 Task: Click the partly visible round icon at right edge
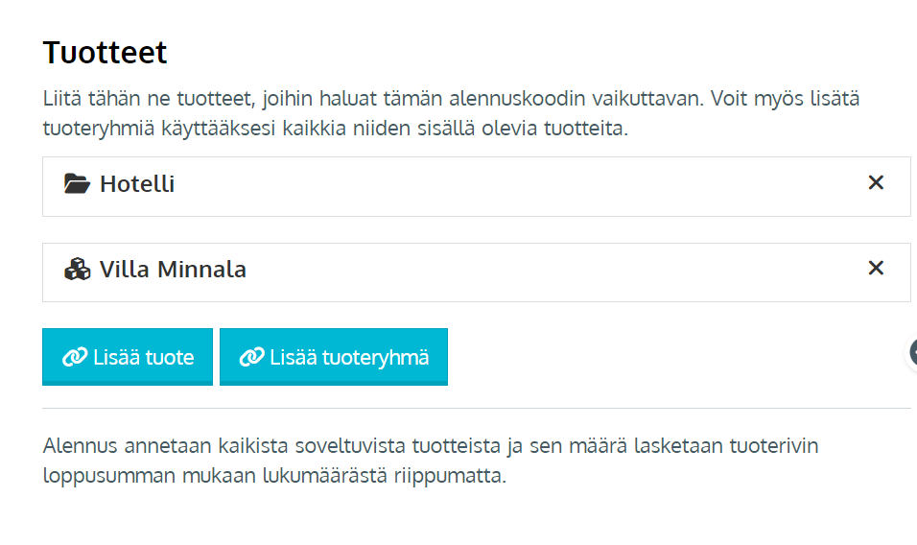point(911,352)
